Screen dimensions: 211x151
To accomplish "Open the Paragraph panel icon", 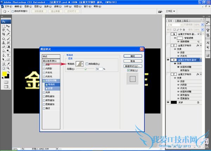I will click(208, 48).
